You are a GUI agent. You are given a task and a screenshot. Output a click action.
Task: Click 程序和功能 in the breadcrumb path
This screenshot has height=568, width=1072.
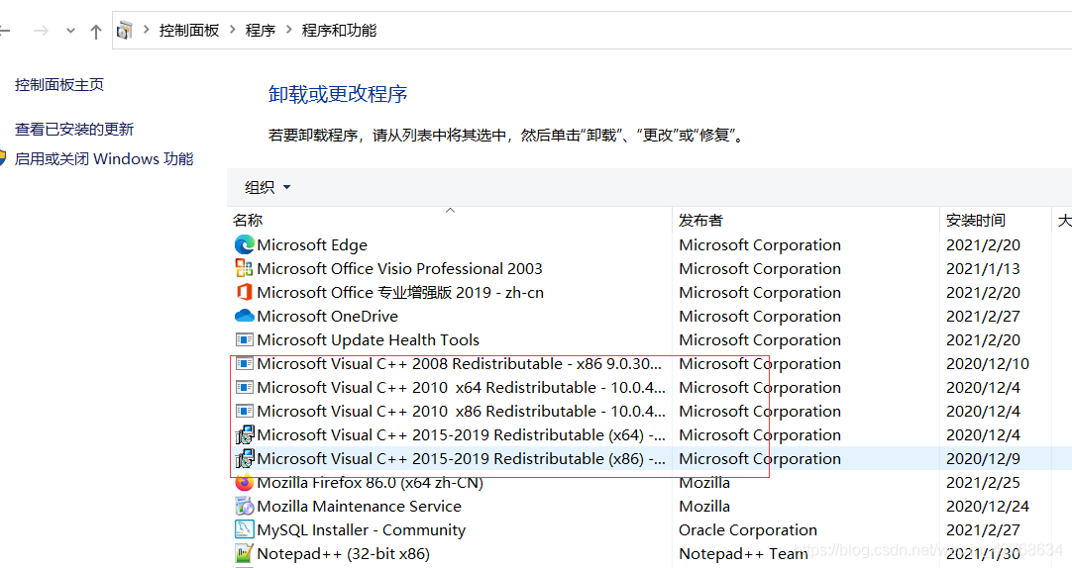click(x=339, y=30)
